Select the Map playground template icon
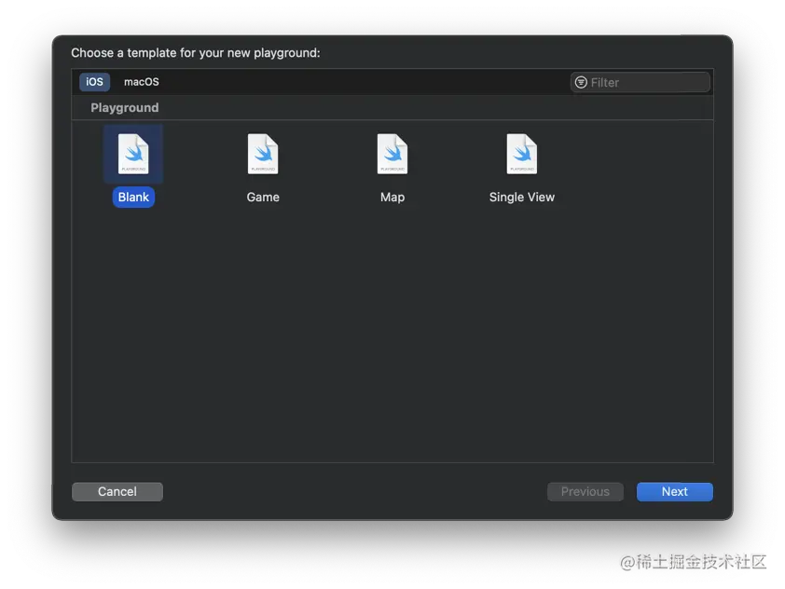This screenshot has height=589, width=785. tap(392, 154)
